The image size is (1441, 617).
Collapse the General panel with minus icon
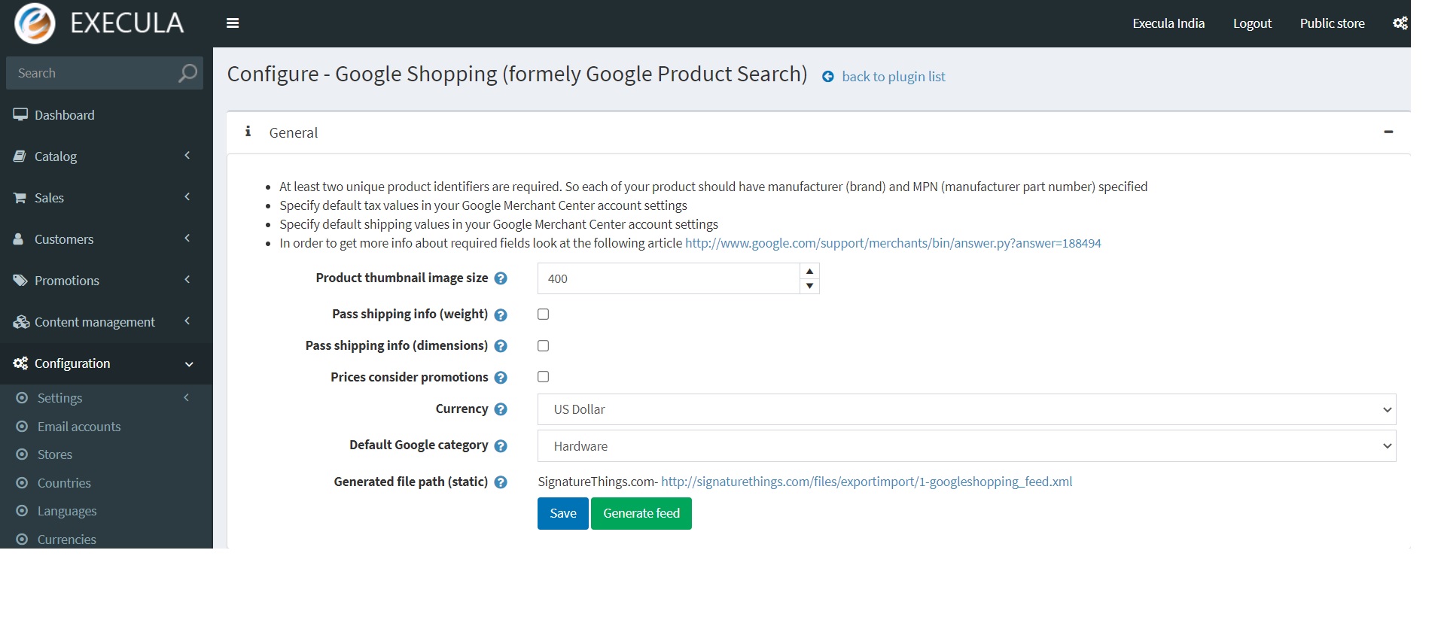(1388, 132)
